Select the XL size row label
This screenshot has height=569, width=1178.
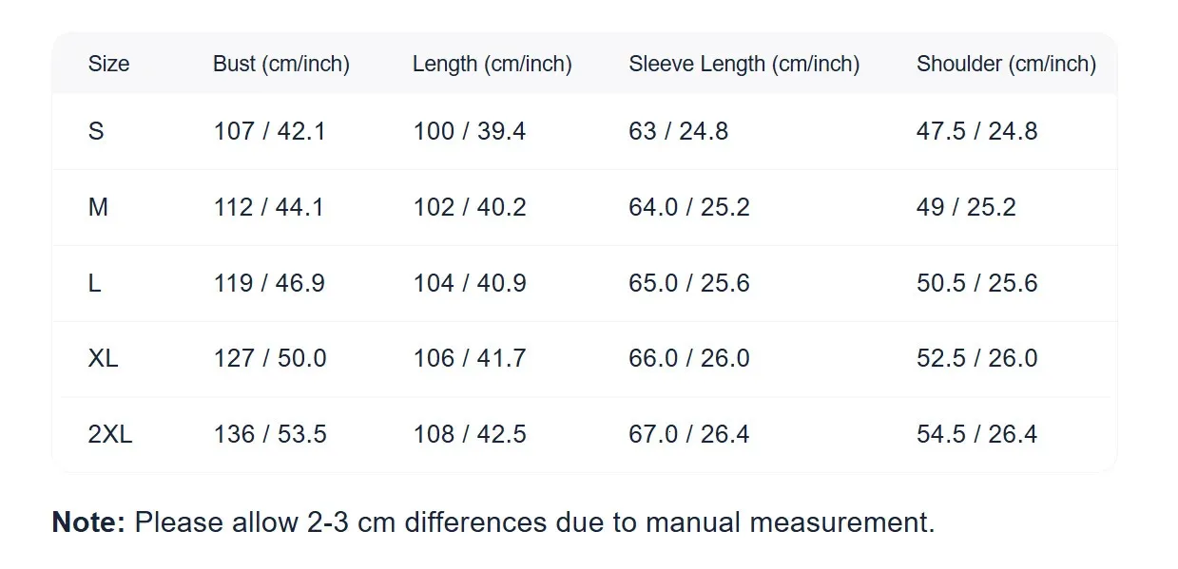click(x=103, y=358)
